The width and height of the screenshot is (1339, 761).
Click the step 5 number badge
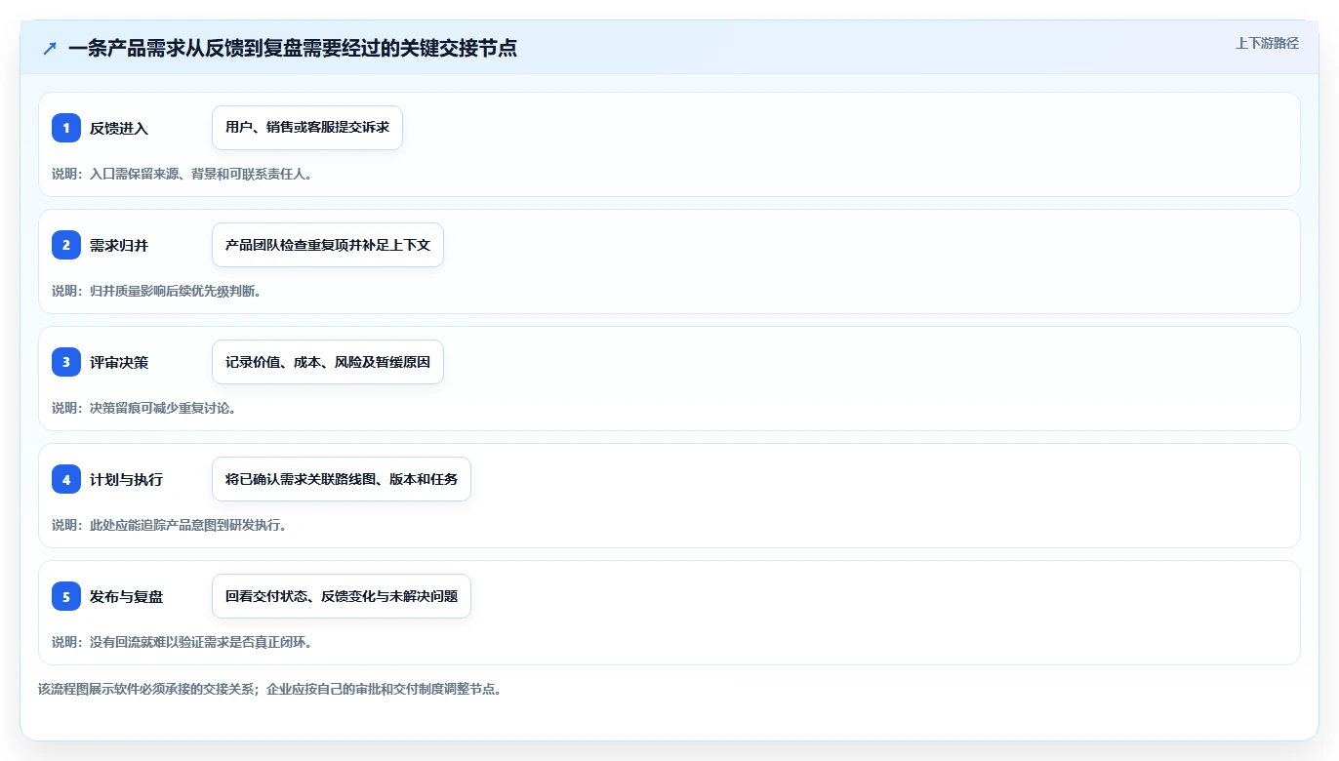coord(66,596)
